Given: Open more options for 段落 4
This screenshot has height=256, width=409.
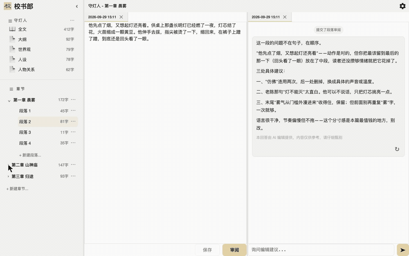Looking at the screenshot, I should (x=73, y=143).
